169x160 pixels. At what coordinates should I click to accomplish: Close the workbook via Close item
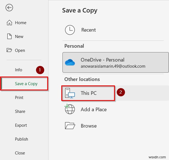20,153
